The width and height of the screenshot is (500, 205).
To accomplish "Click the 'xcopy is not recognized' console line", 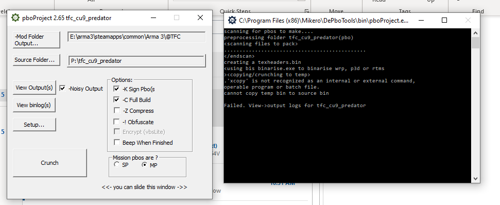I will [x=319, y=81].
